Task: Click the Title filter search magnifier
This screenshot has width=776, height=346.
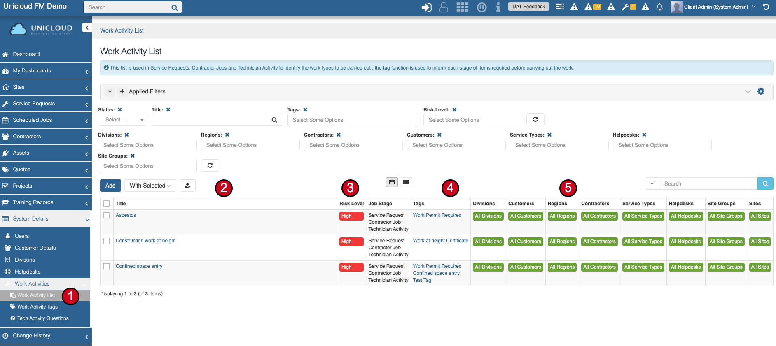Action: pyautogui.click(x=274, y=120)
